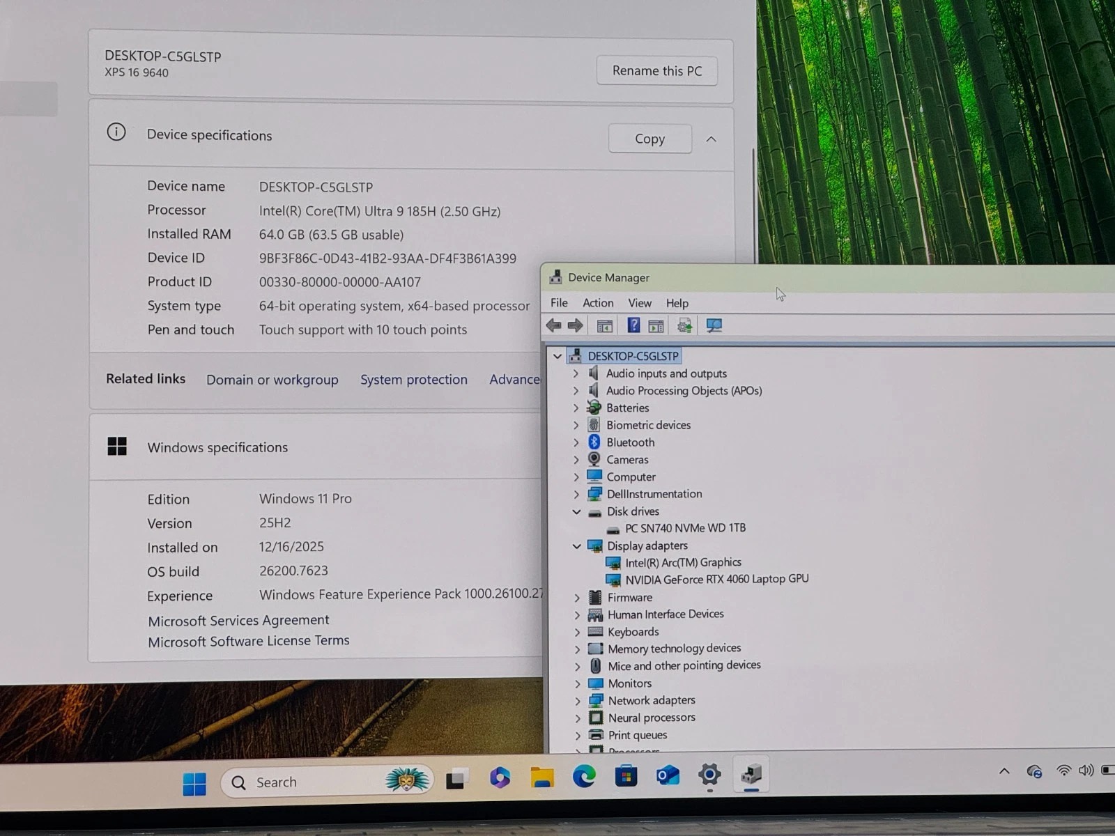Expand the Network adapters category
1115x836 pixels.
[577, 701]
